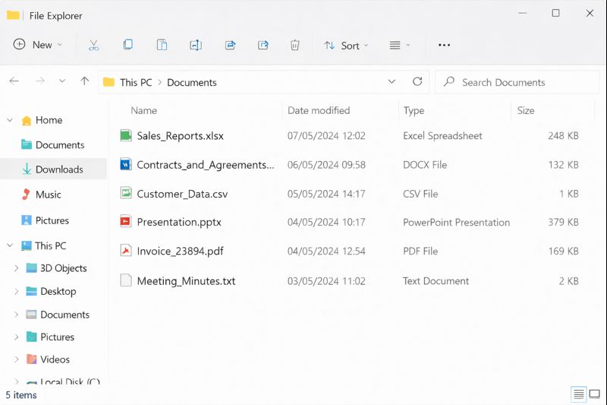Click the Cut scissors icon in toolbar
The width and height of the screenshot is (607, 405).
coord(93,46)
